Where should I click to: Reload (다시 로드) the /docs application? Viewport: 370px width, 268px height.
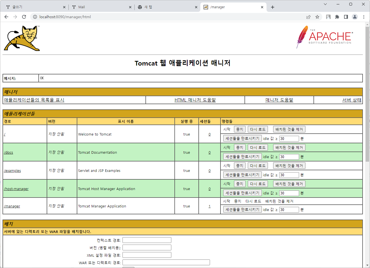tap(258, 147)
